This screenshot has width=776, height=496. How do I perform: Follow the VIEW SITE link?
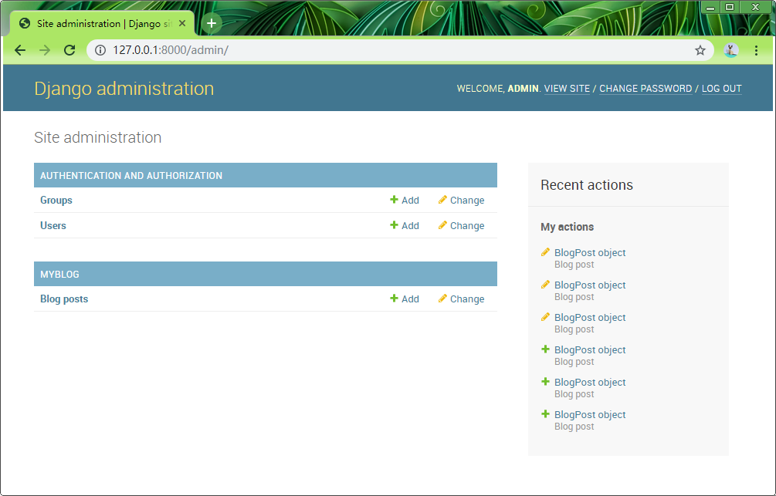click(567, 89)
